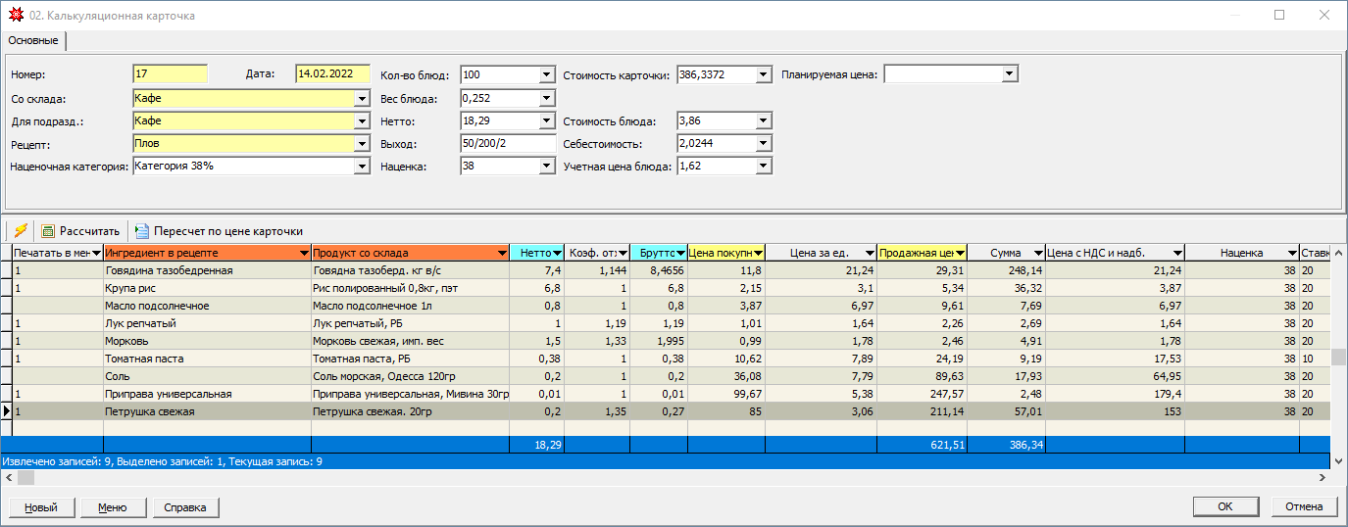Expand the Планируемая цена dropdown

[1011, 74]
